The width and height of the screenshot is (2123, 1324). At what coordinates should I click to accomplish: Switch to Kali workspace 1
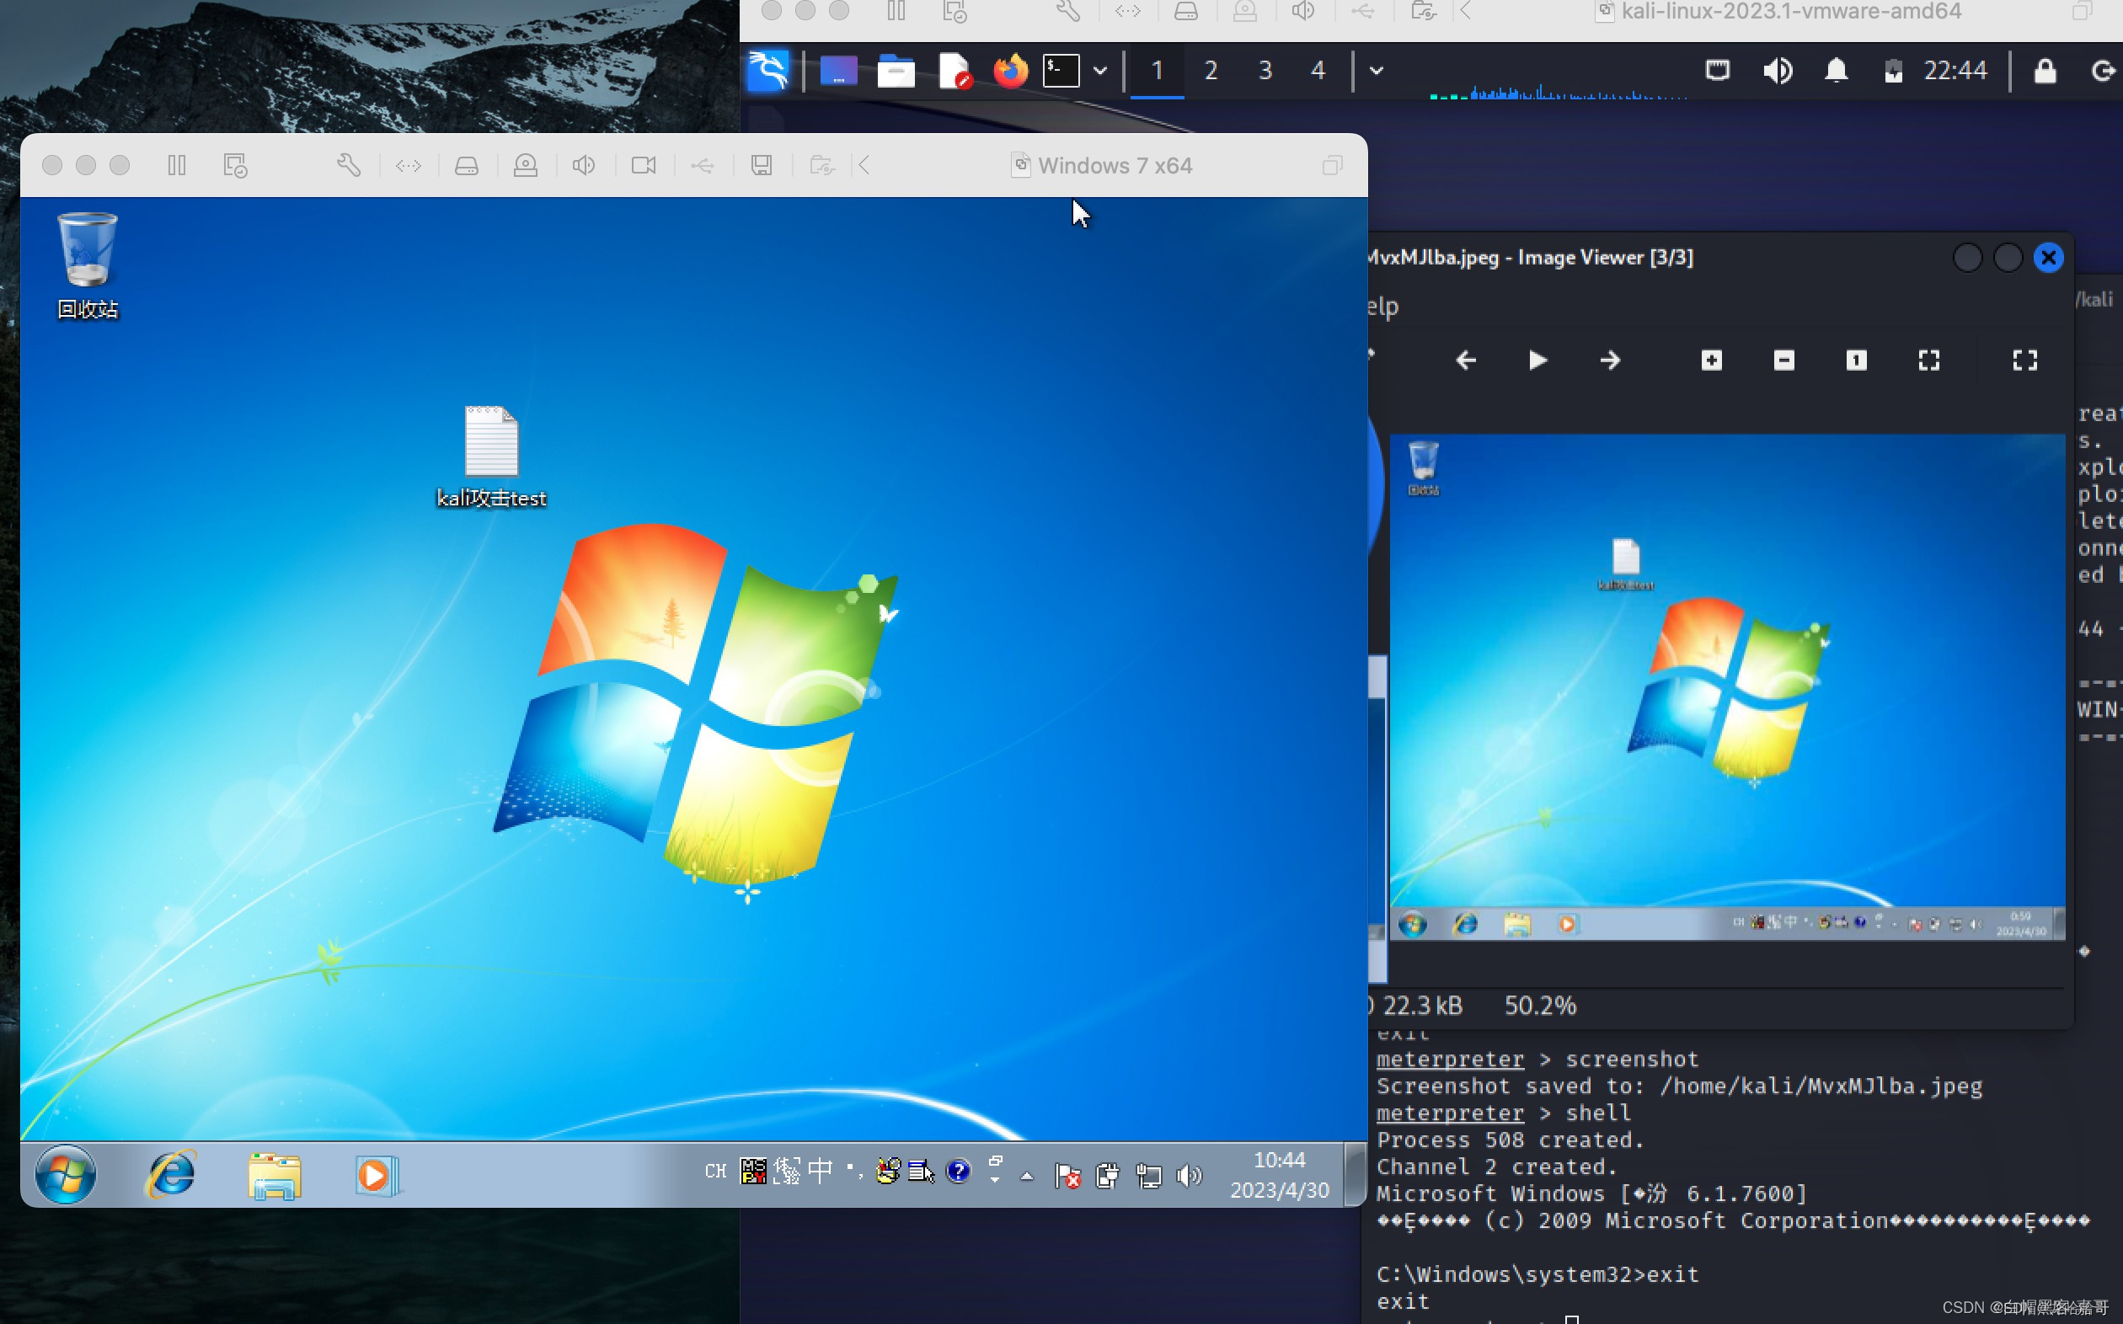[1157, 70]
